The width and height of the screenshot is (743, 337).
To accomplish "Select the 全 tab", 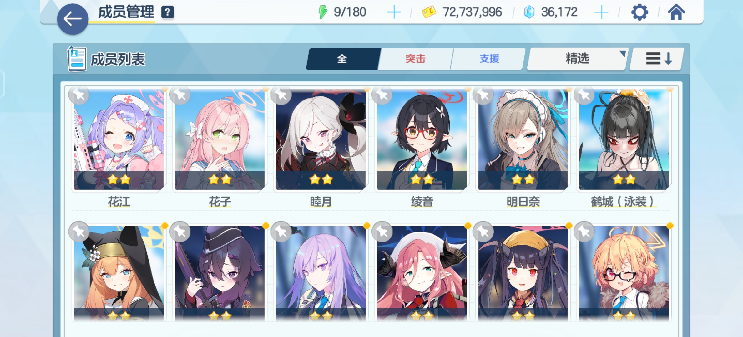I will tap(342, 59).
